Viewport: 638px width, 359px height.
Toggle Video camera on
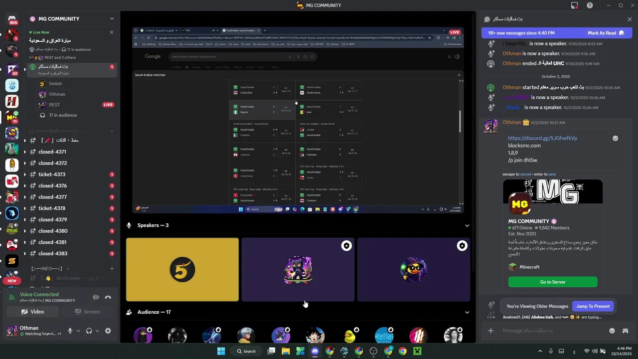point(32,312)
